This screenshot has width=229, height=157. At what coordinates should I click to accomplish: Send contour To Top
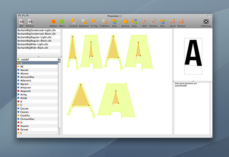point(94,21)
